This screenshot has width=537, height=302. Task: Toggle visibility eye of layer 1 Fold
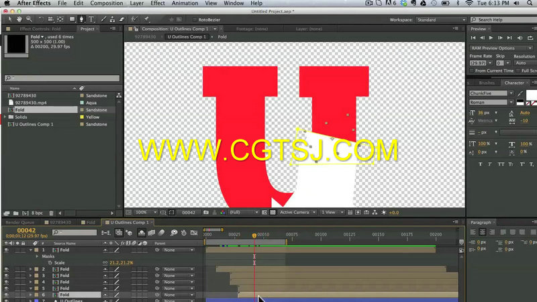pyautogui.click(x=6, y=250)
